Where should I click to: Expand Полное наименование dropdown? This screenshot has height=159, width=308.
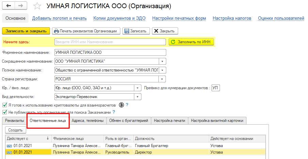[x=162, y=70]
